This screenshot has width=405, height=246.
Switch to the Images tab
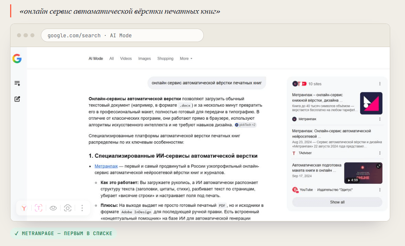pos(144,59)
